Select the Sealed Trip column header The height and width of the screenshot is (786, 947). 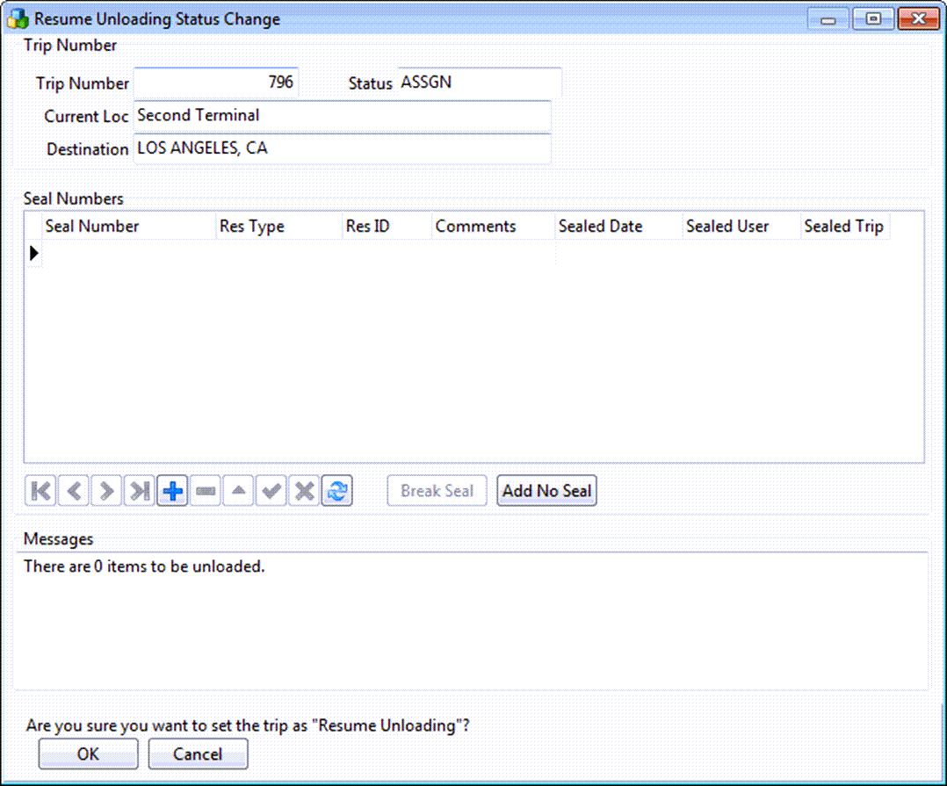pos(845,227)
